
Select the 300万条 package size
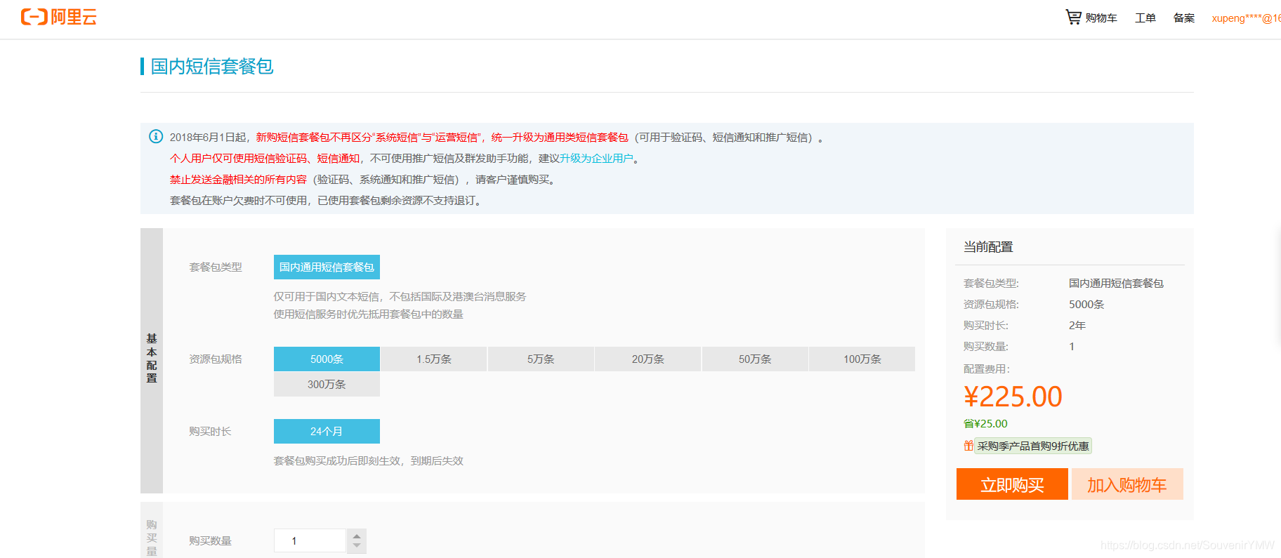point(327,384)
